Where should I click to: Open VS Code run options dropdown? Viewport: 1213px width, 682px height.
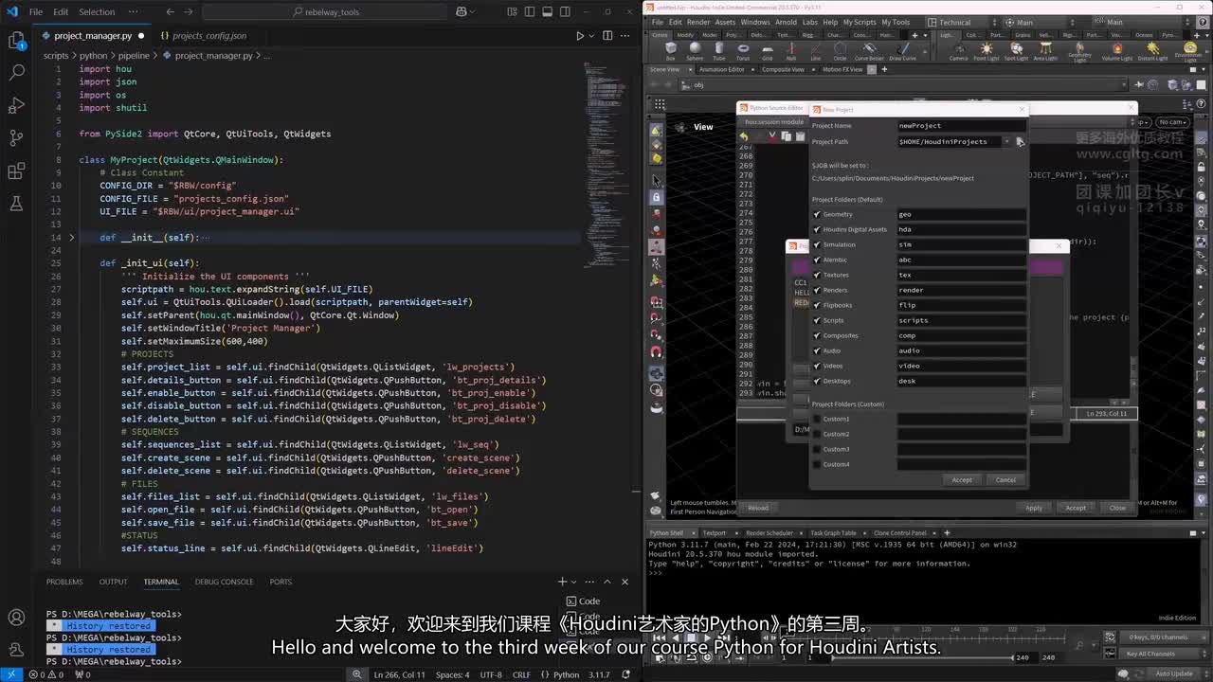click(x=592, y=36)
